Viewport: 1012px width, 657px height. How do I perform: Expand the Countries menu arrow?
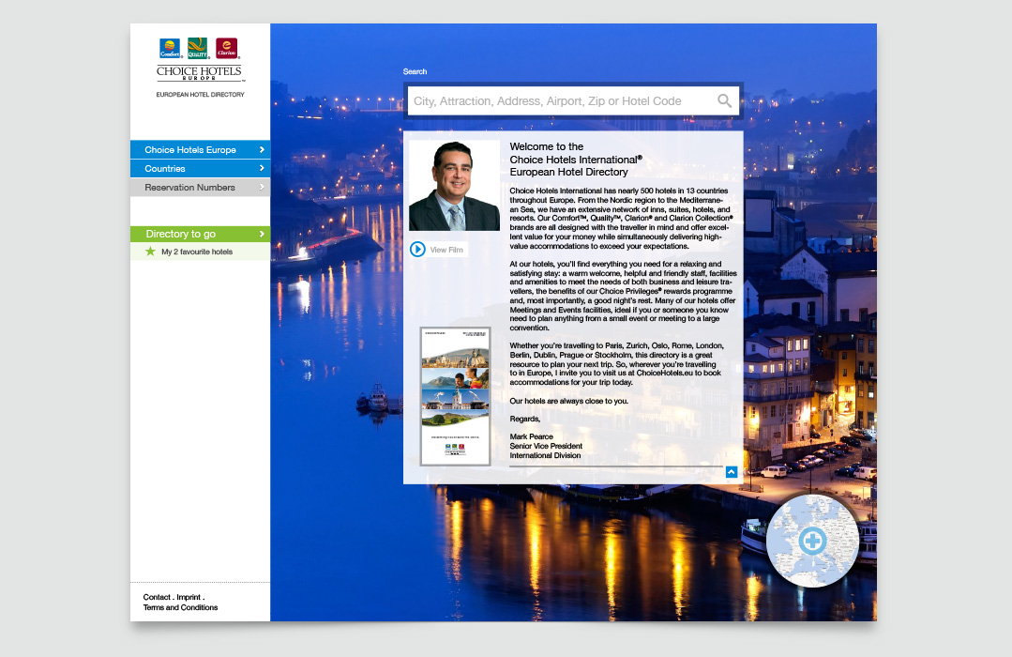click(x=262, y=169)
